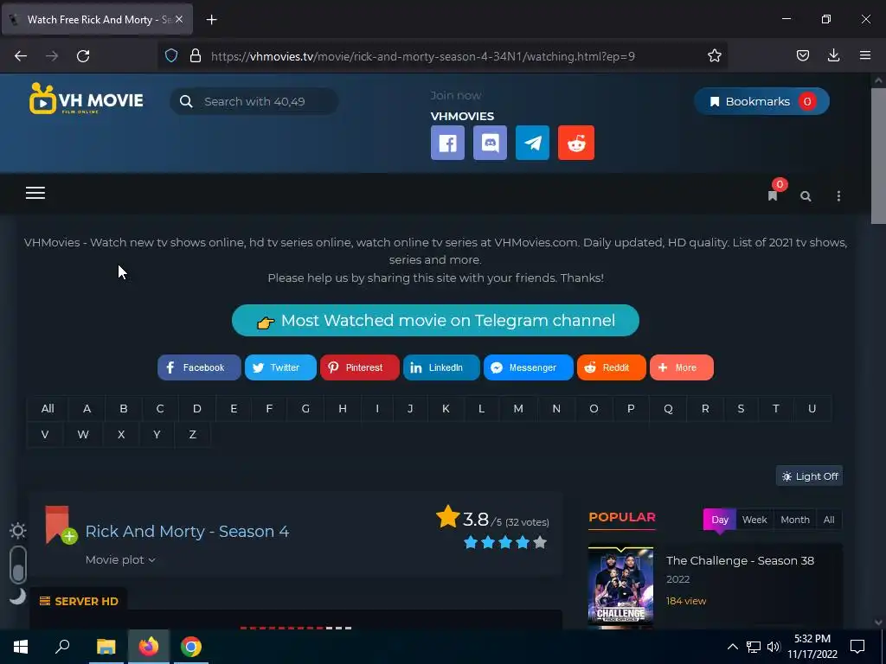Click the search magnifier in the nav bar
Image resolution: width=886 pixels, height=664 pixels.
806,196
